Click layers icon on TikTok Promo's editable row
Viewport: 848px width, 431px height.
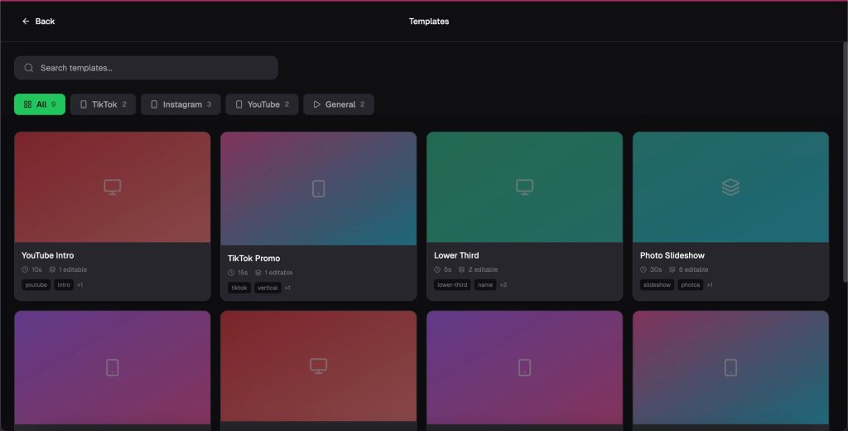click(258, 273)
